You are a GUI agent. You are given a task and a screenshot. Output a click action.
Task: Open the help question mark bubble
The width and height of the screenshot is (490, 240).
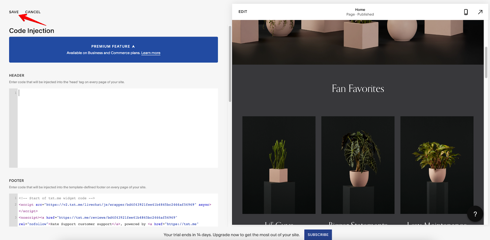point(475,214)
